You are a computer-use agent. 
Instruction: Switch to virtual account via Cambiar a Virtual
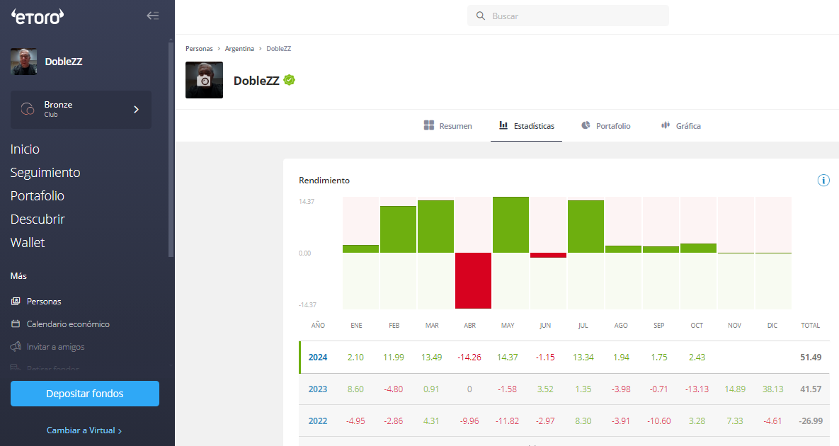(x=84, y=430)
